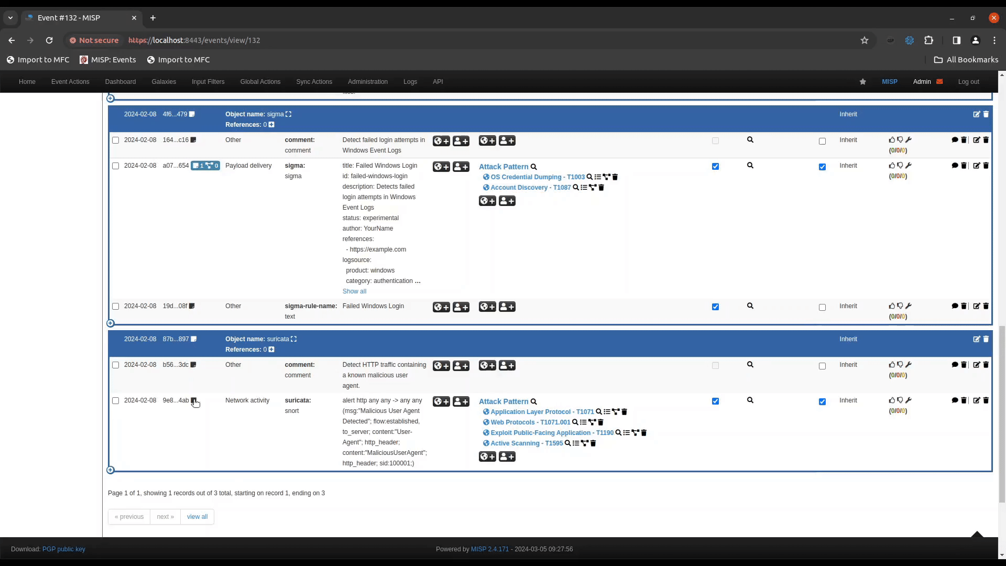Thumbs down sighting on sigma payload row
The width and height of the screenshot is (1006, 566).
click(900, 166)
